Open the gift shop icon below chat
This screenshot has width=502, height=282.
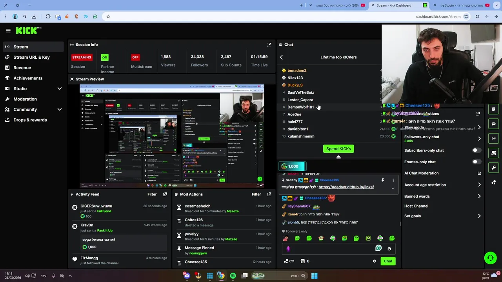[303, 261]
